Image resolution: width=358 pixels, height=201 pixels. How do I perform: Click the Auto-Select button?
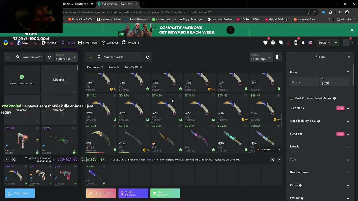[101, 193]
